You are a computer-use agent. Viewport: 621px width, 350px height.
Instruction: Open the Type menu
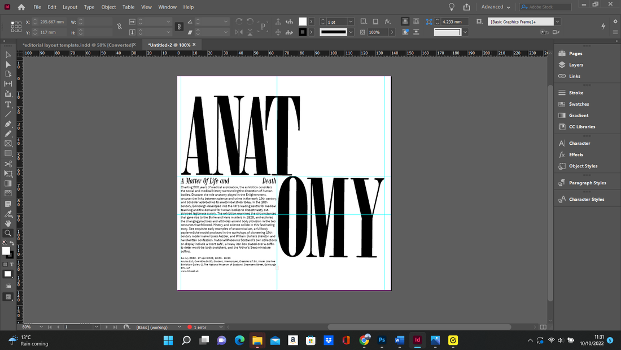[x=89, y=7]
